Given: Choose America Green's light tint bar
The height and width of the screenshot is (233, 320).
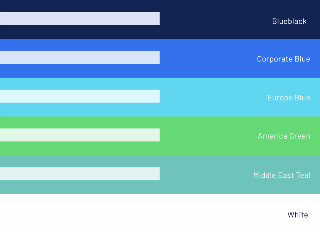Looking at the screenshot, I should click(80, 135).
